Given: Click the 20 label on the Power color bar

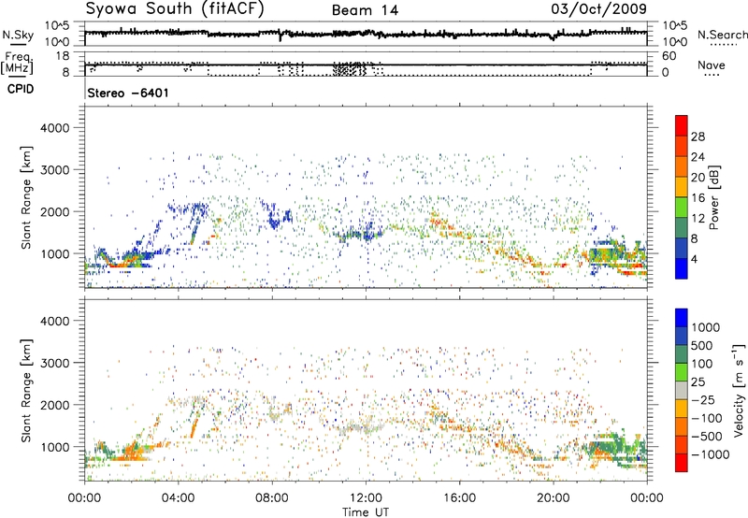Looking at the screenshot, I should [698, 178].
